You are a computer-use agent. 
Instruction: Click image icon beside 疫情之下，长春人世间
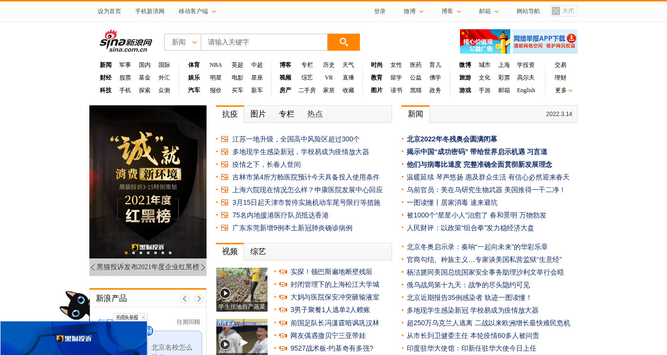point(225,164)
